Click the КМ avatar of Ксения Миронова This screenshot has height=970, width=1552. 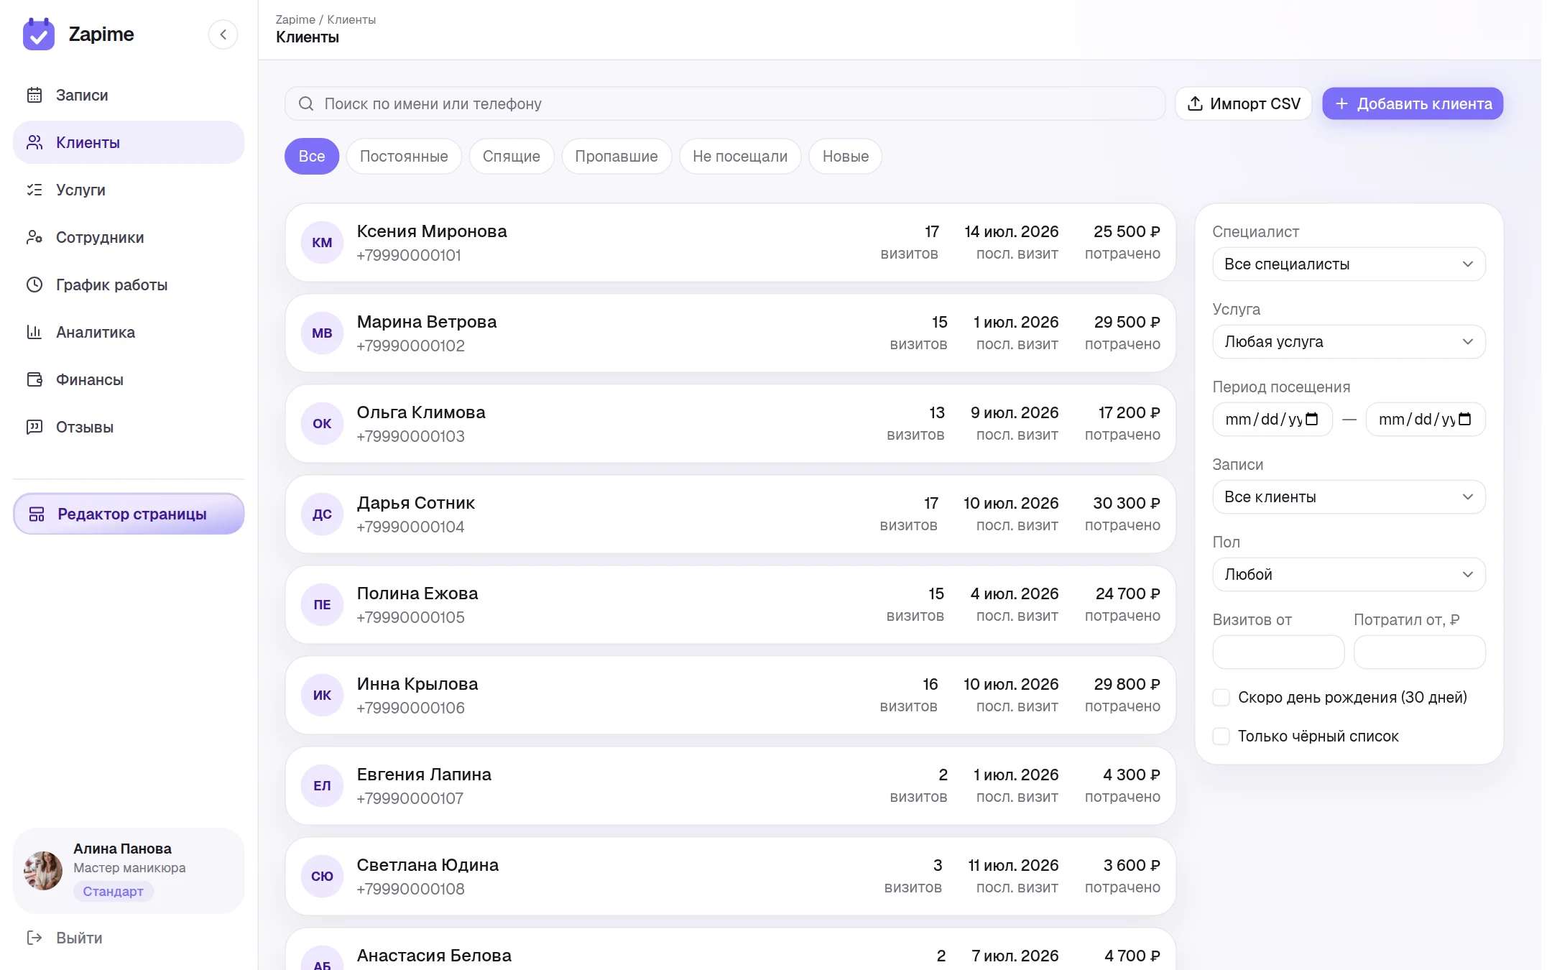point(322,242)
